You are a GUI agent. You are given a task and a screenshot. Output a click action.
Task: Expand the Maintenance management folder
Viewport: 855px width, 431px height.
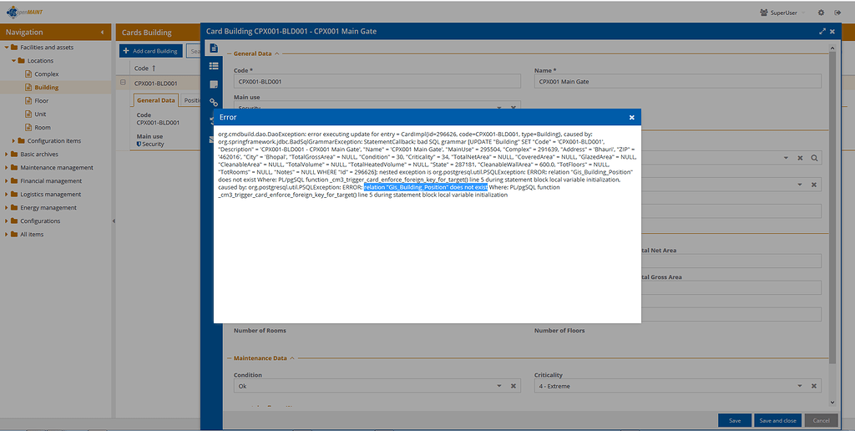pyautogui.click(x=7, y=168)
